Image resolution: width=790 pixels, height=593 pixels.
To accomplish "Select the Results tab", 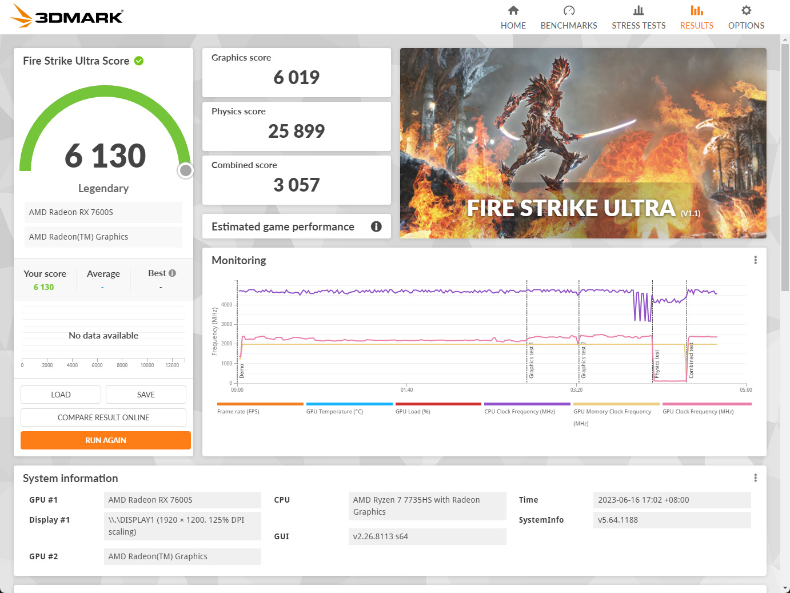I will point(696,18).
